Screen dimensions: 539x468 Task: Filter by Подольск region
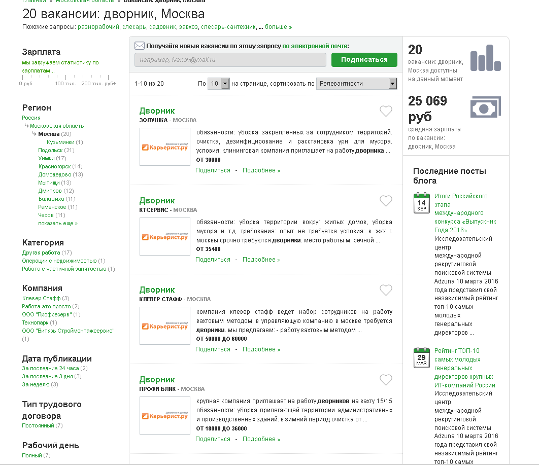point(50,150)
